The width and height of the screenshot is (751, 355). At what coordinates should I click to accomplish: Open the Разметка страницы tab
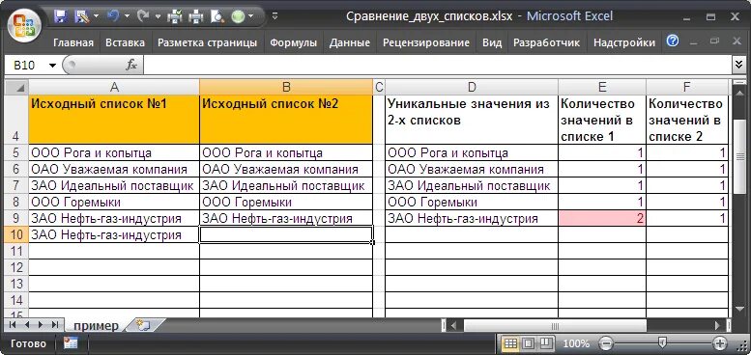(208, 42)
